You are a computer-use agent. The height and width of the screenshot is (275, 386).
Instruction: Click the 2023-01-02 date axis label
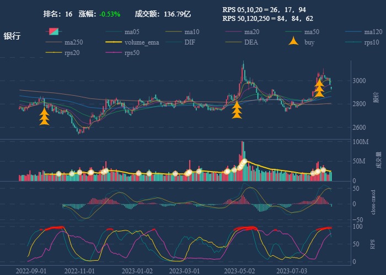[x=137, y=271]
